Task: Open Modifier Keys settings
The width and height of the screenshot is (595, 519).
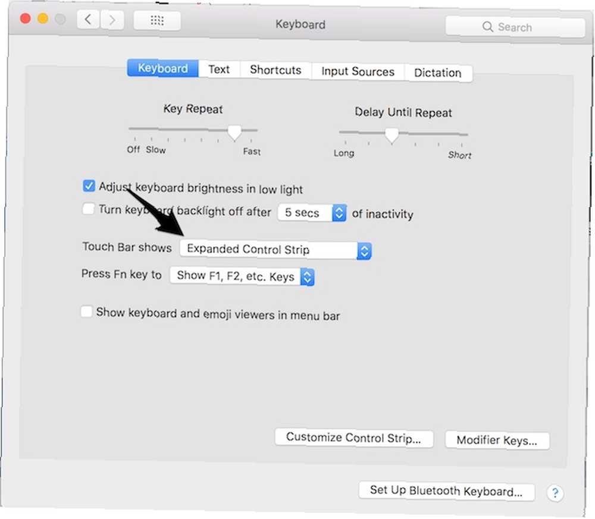Action: [497, 440]
